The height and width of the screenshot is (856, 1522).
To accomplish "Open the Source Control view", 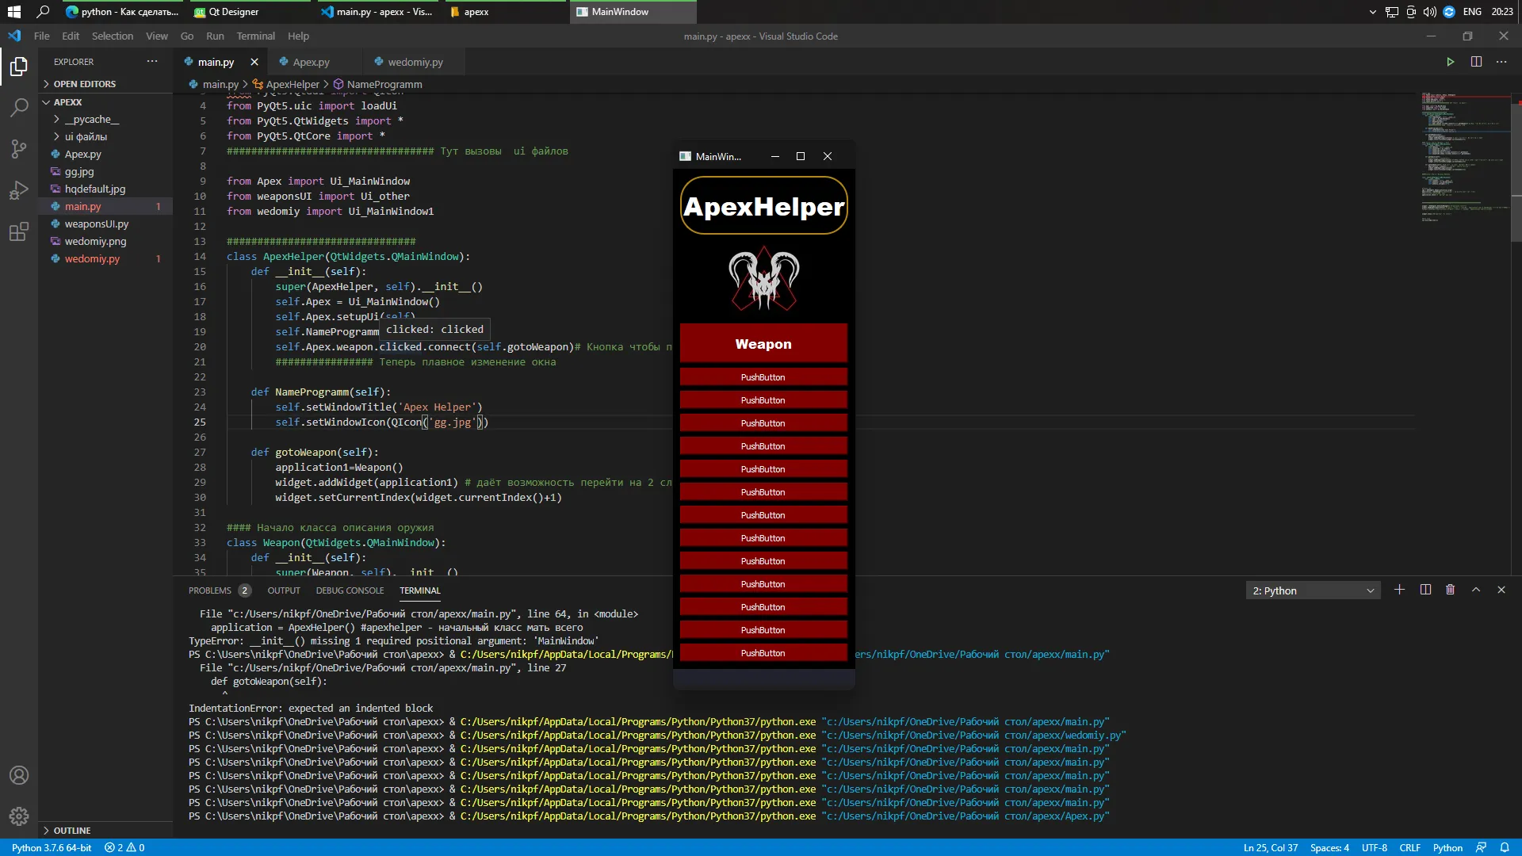I will (19, 149).
